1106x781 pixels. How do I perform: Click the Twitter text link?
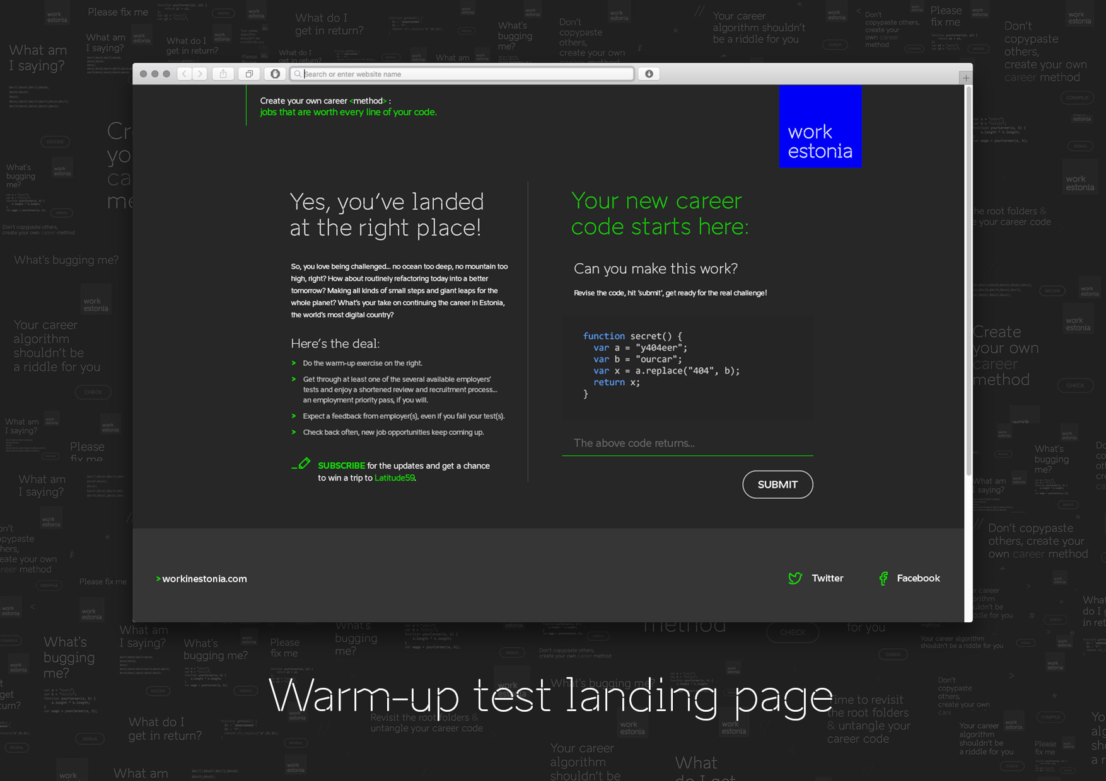coord(827,578)
